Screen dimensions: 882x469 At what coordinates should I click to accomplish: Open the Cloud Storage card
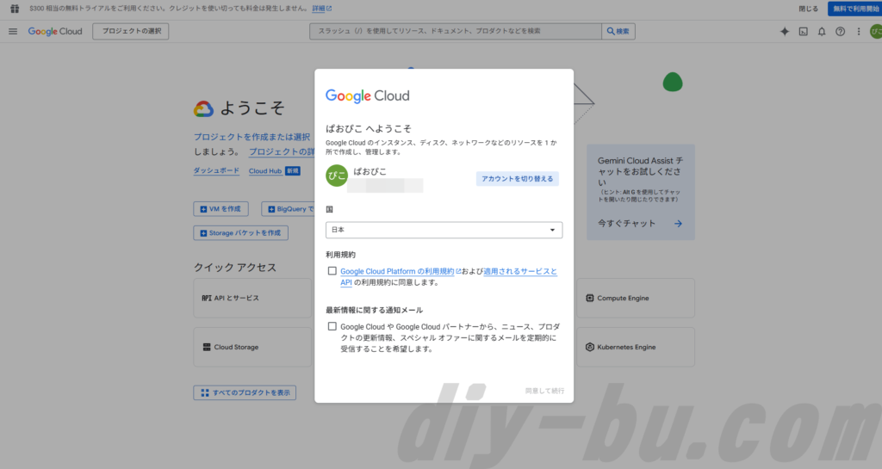tap(252, 347)
